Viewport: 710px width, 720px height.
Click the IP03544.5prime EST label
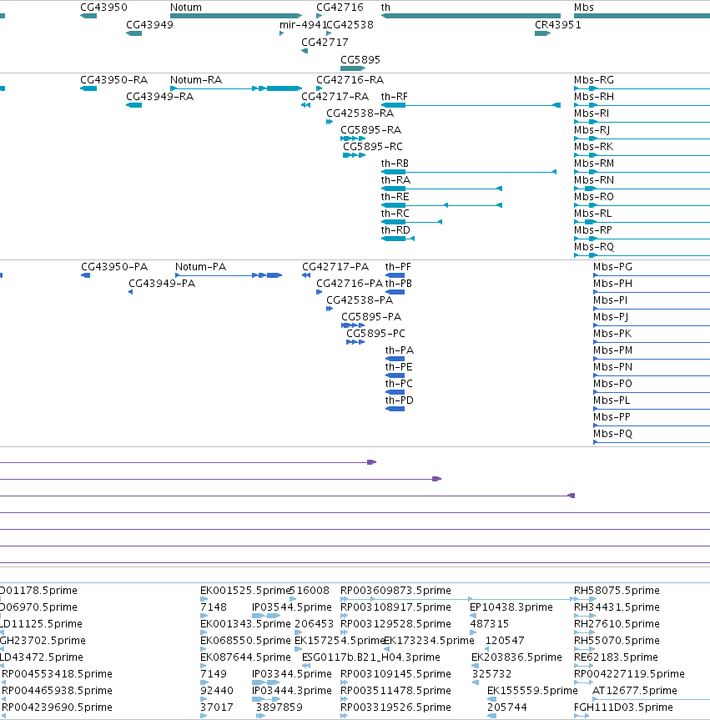coord(292,607)
